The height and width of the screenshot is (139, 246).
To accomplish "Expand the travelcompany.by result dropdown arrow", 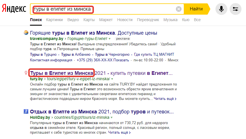I will (x=110, y=39).
